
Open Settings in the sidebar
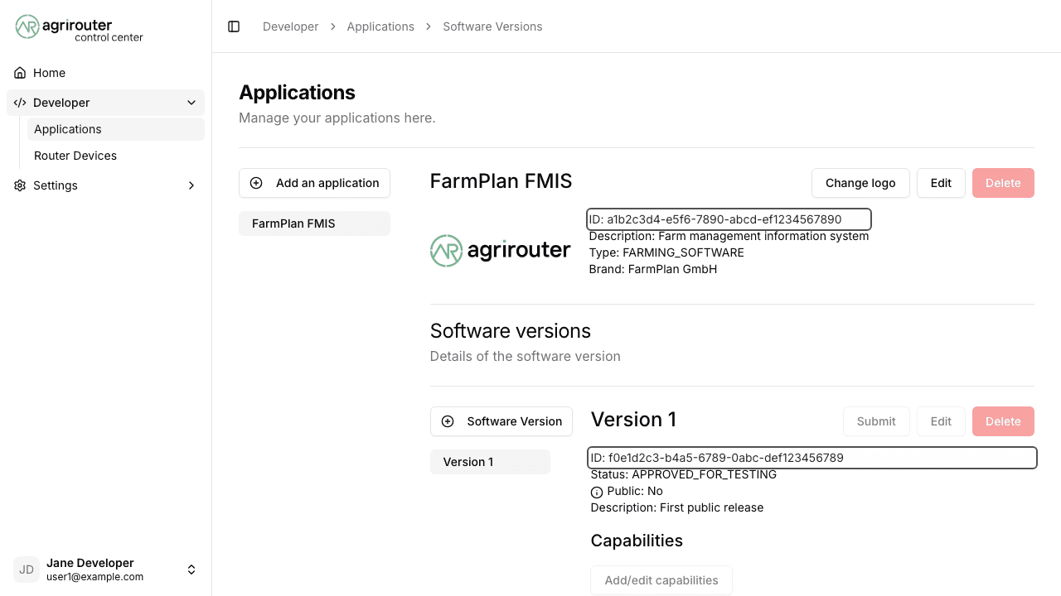pyautogui.click(x=105, y=185)
